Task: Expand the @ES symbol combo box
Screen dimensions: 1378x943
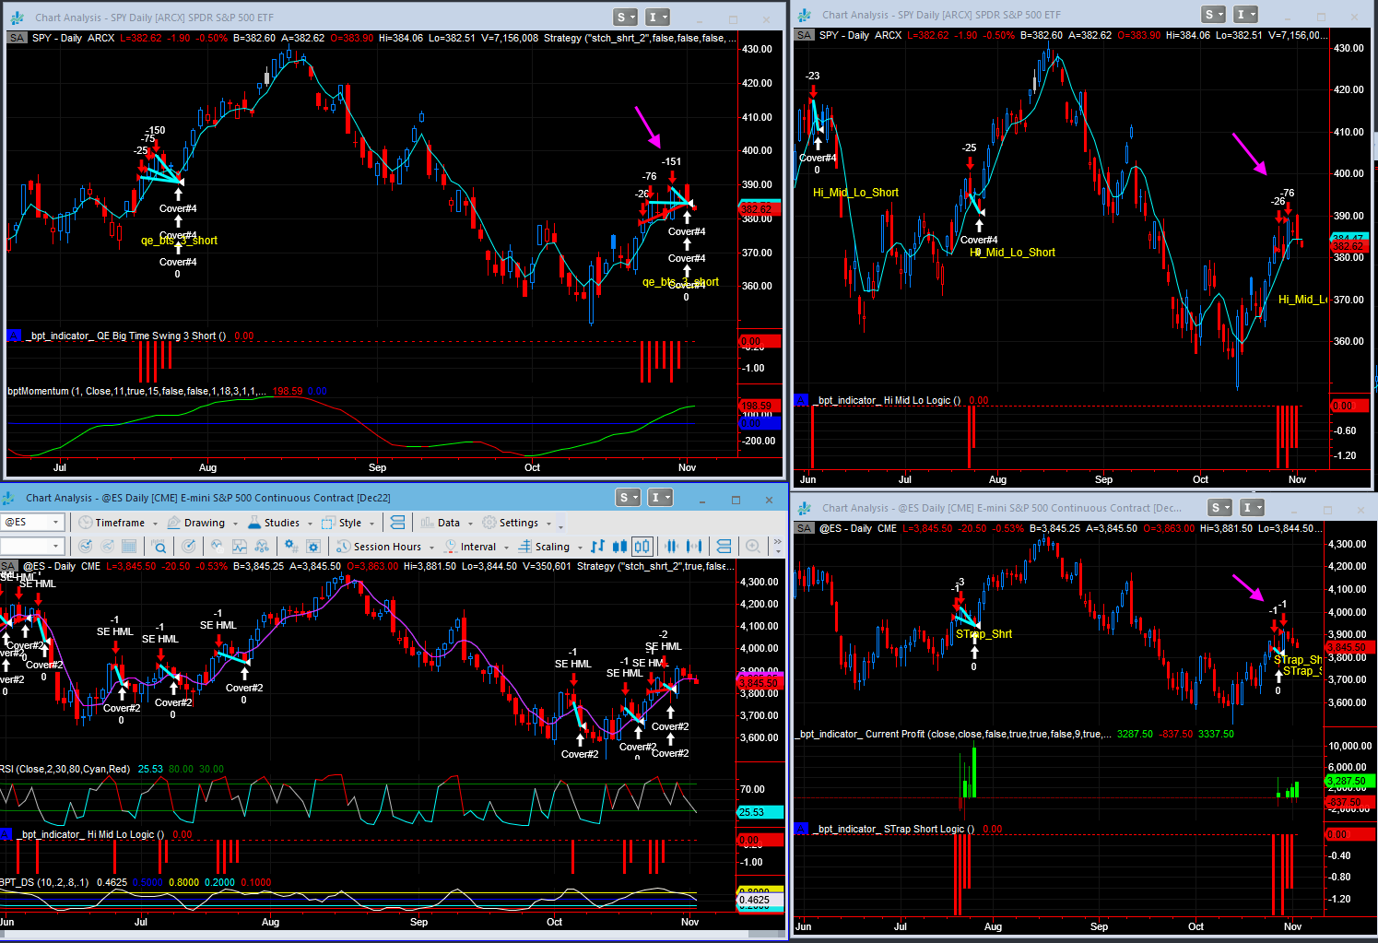Action: tap(55, 523)
